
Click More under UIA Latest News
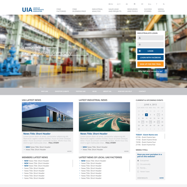(70, 151)
